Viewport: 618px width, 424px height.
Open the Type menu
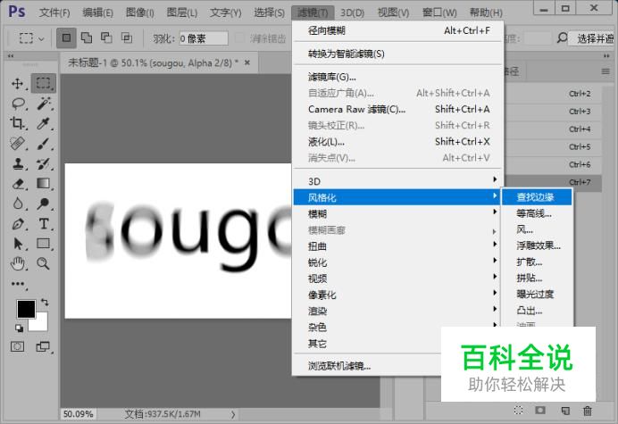tap(225, 12)
